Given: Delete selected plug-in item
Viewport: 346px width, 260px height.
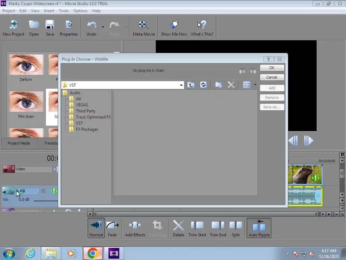Looking at the screenshot, I should click(x=231, y=85).
